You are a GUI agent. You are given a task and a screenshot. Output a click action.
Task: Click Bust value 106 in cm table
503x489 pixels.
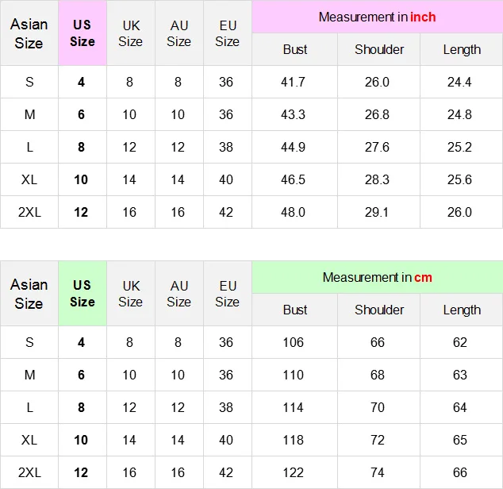pos(294,342)
